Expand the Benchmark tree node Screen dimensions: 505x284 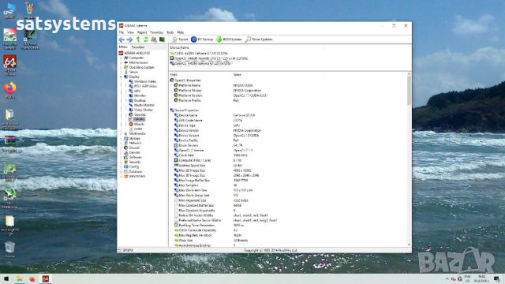click(x=121, y=177)
